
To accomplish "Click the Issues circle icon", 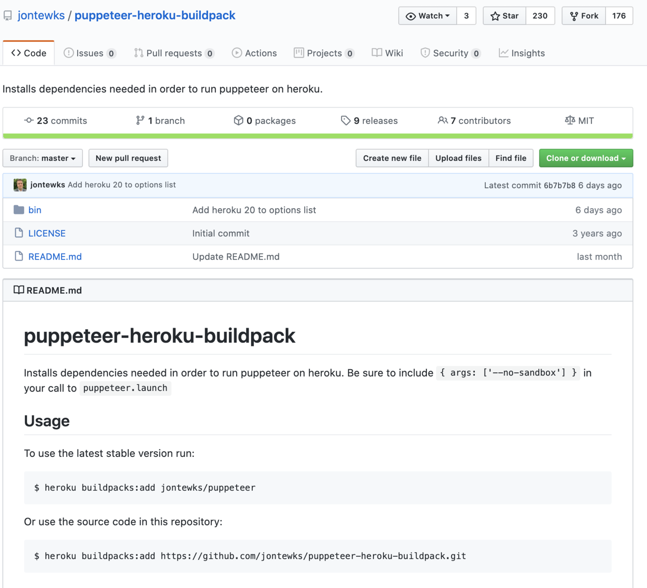I will tap(68, 53).
